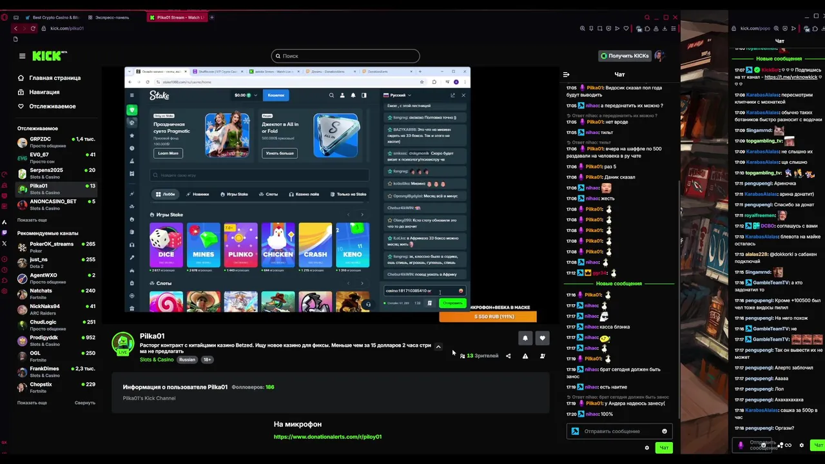The width and height of the screenshot is (825, 464).
Task: Add page to bookmarks with heart icon
Action: click(x=626, y=28)
